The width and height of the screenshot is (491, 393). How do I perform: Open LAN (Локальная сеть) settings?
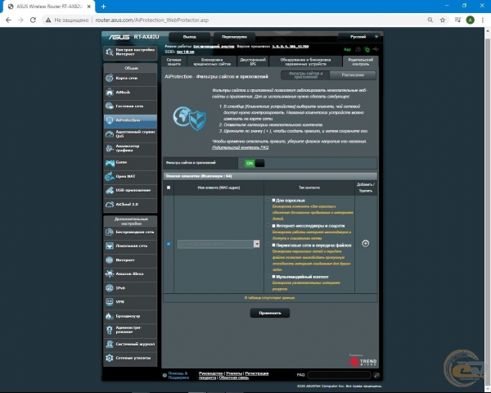[130, 246]
